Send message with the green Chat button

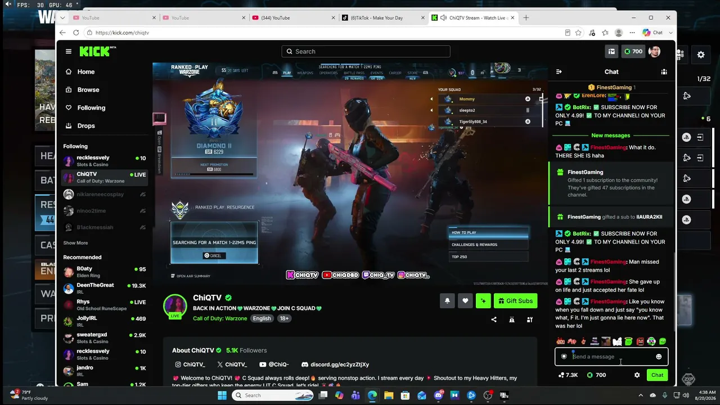click(657, 375)
